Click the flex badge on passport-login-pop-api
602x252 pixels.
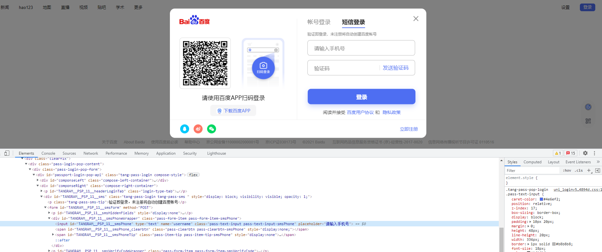(x=193, y=175)
